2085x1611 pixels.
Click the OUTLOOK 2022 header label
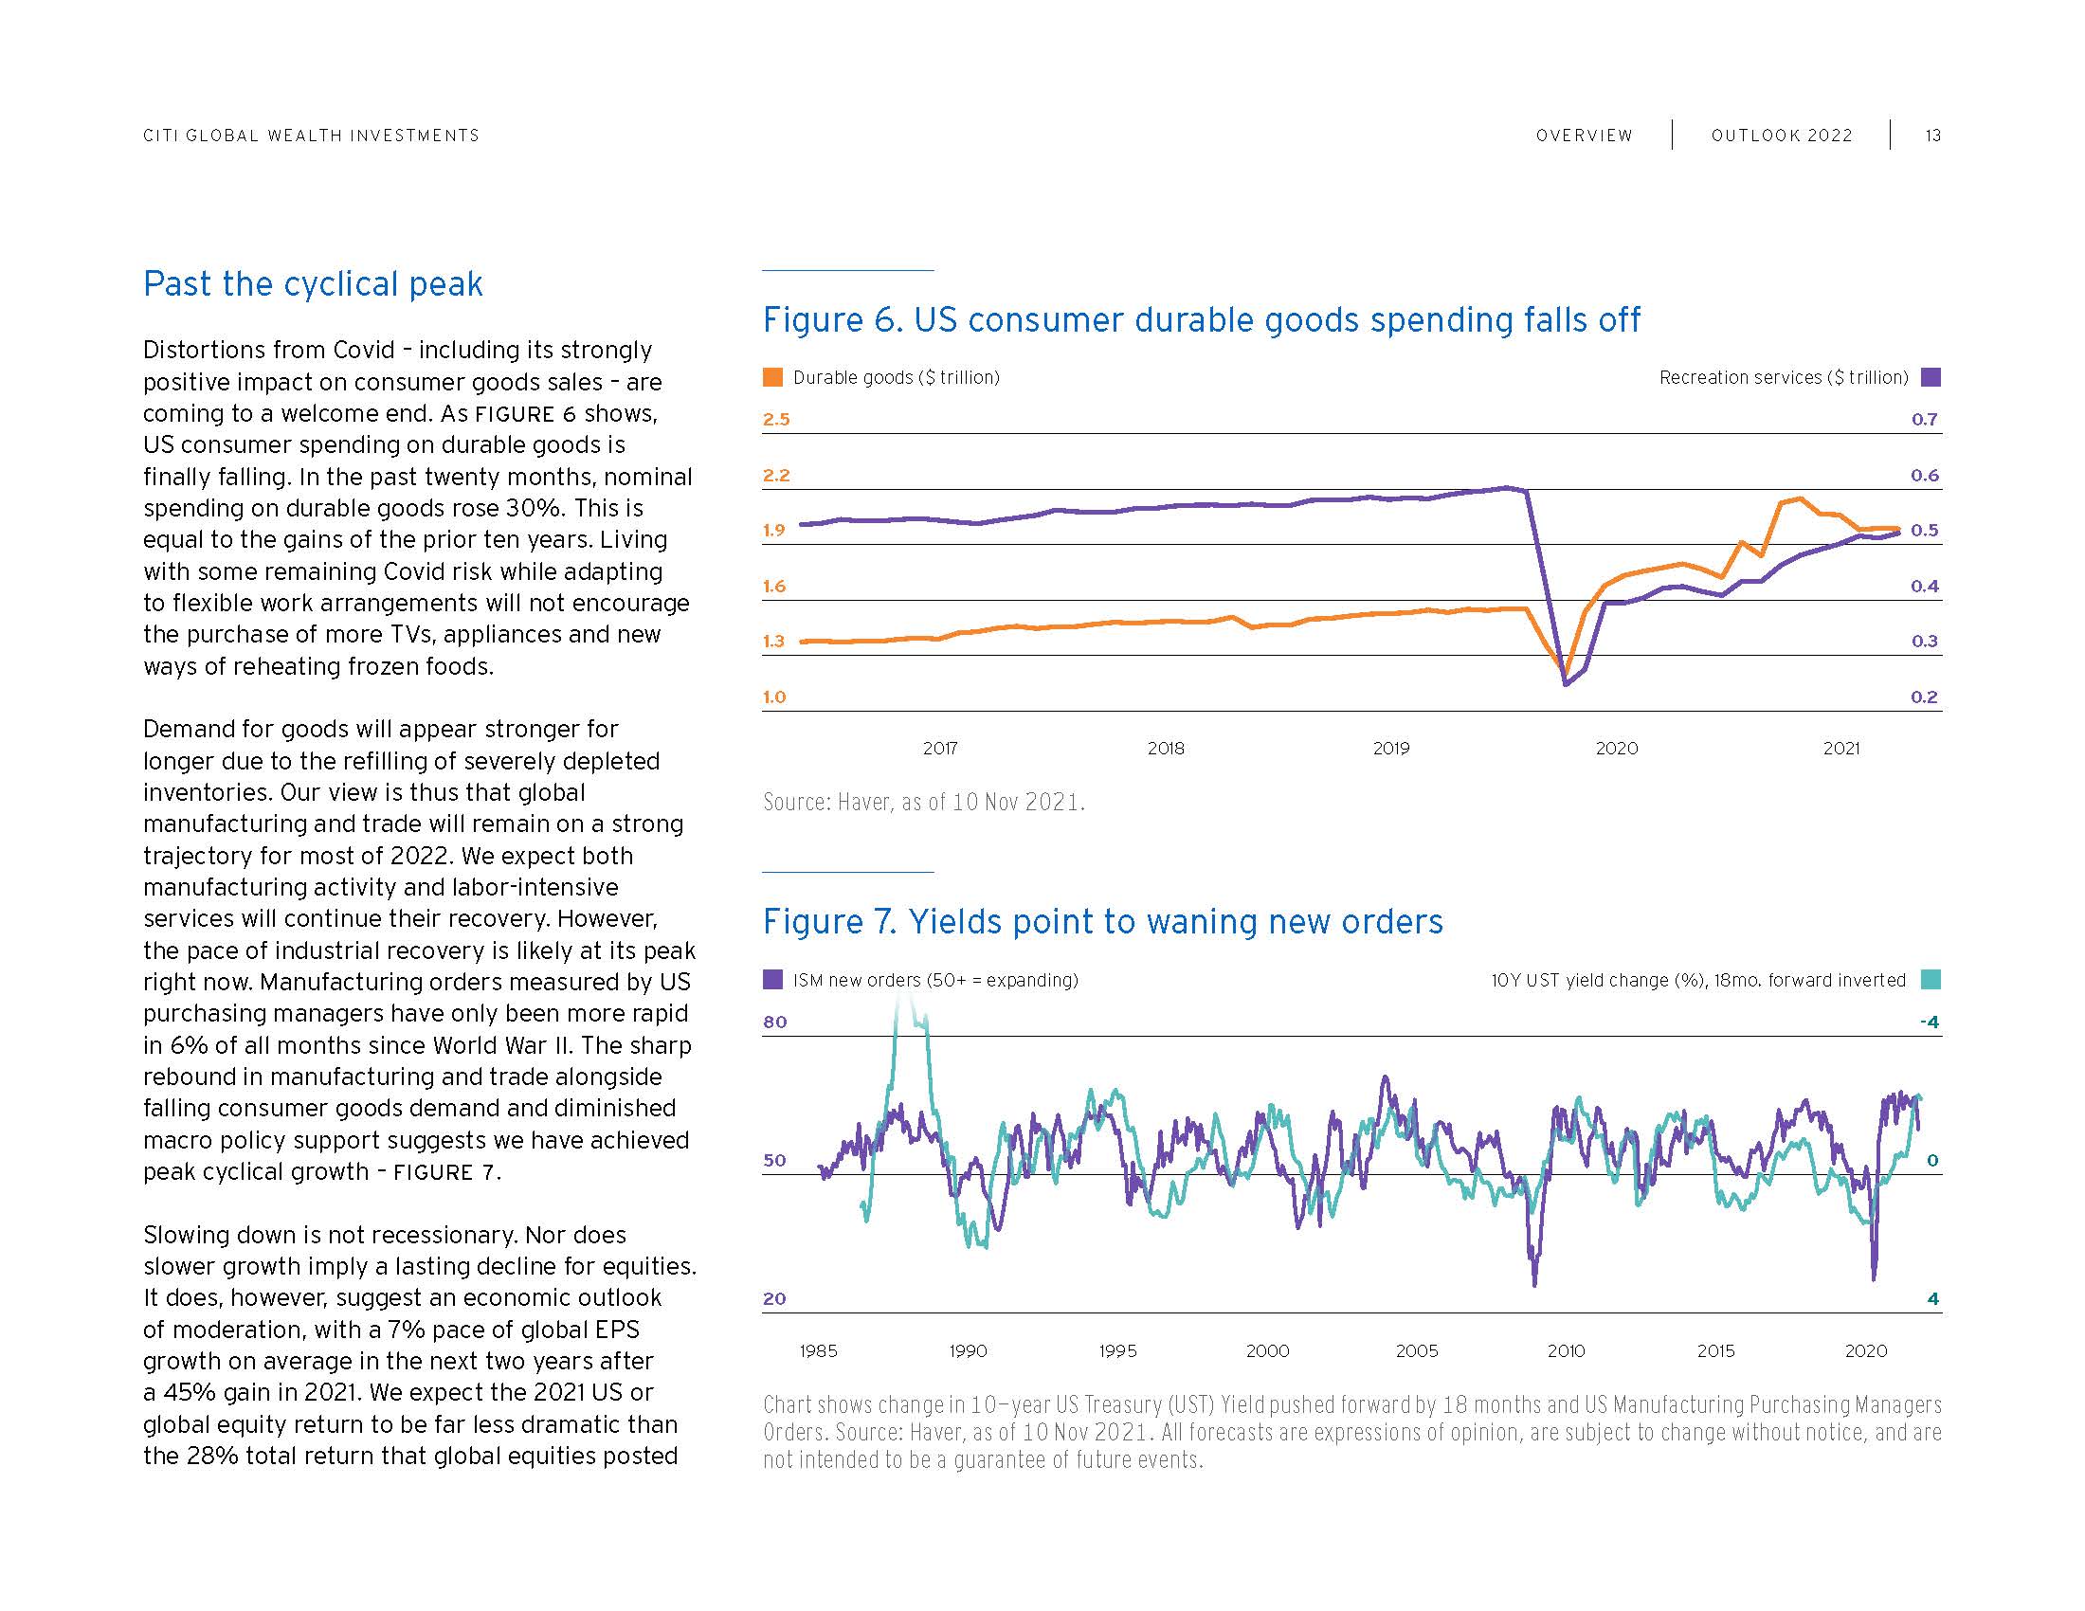click(x=1782, y=136)
